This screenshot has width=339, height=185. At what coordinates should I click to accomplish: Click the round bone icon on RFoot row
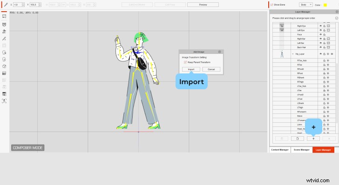coord(328,73)
